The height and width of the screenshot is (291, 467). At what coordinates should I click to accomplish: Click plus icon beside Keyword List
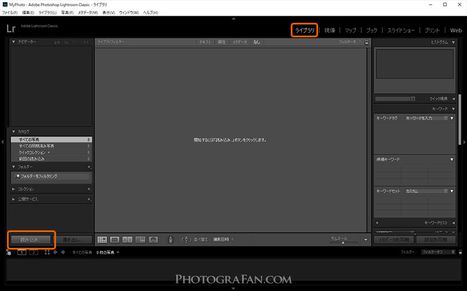coord(377,223)
